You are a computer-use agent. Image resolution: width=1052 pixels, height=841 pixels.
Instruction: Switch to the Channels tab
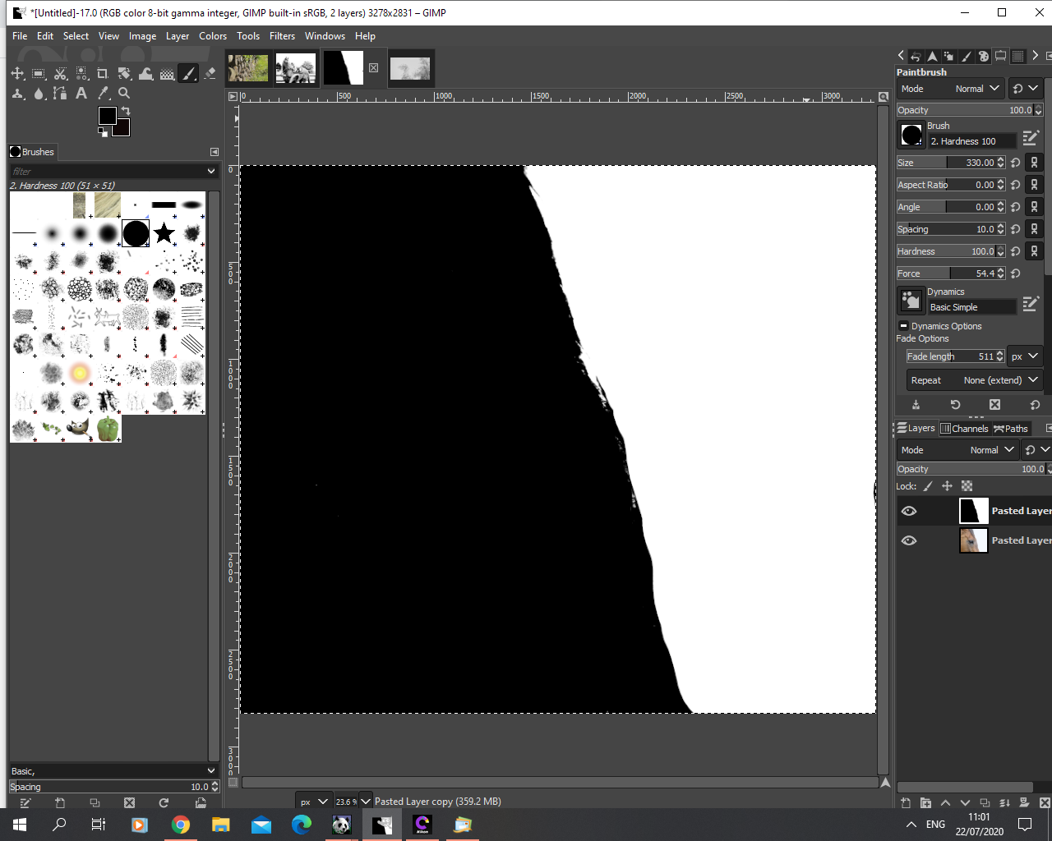click(964, 429)
